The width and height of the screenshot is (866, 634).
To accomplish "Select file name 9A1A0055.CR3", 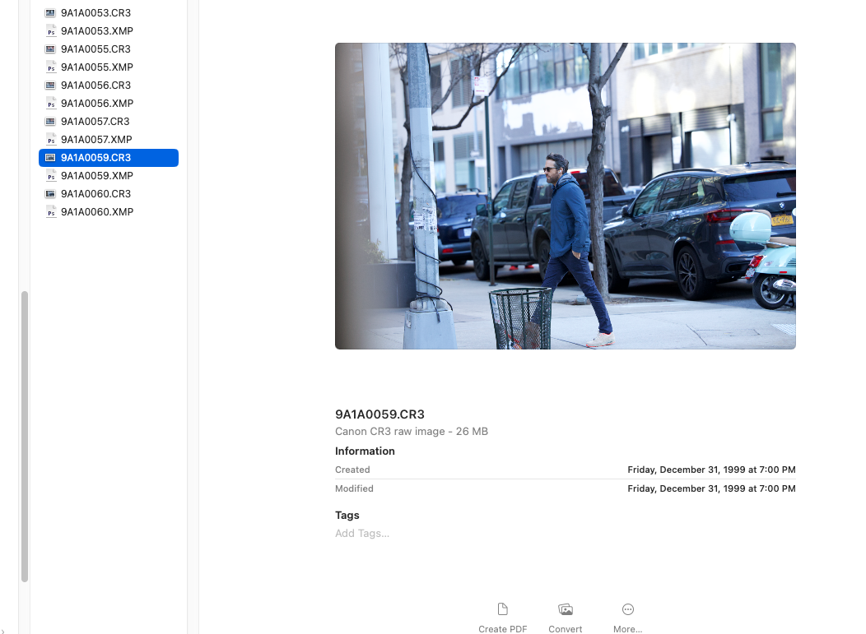I will click(95, 49).
